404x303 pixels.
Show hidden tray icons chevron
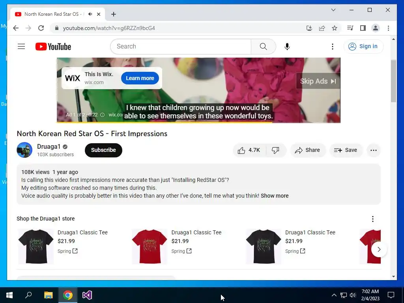(x=334, y=295)
